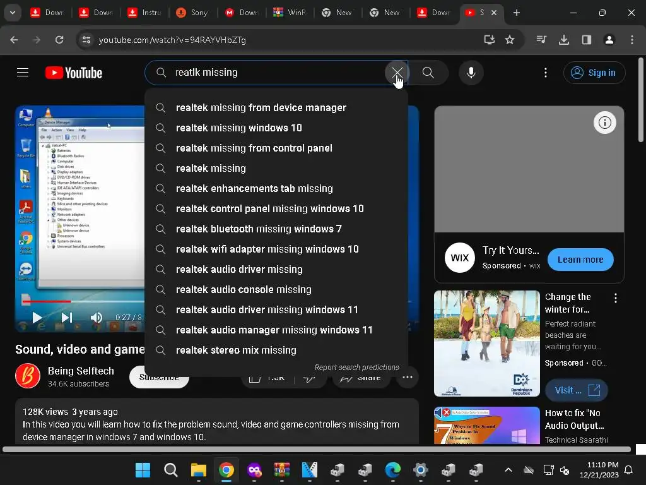646x485 pixels.
Task: Go to the YouTube home logo
Action: [x=74, y=73]
